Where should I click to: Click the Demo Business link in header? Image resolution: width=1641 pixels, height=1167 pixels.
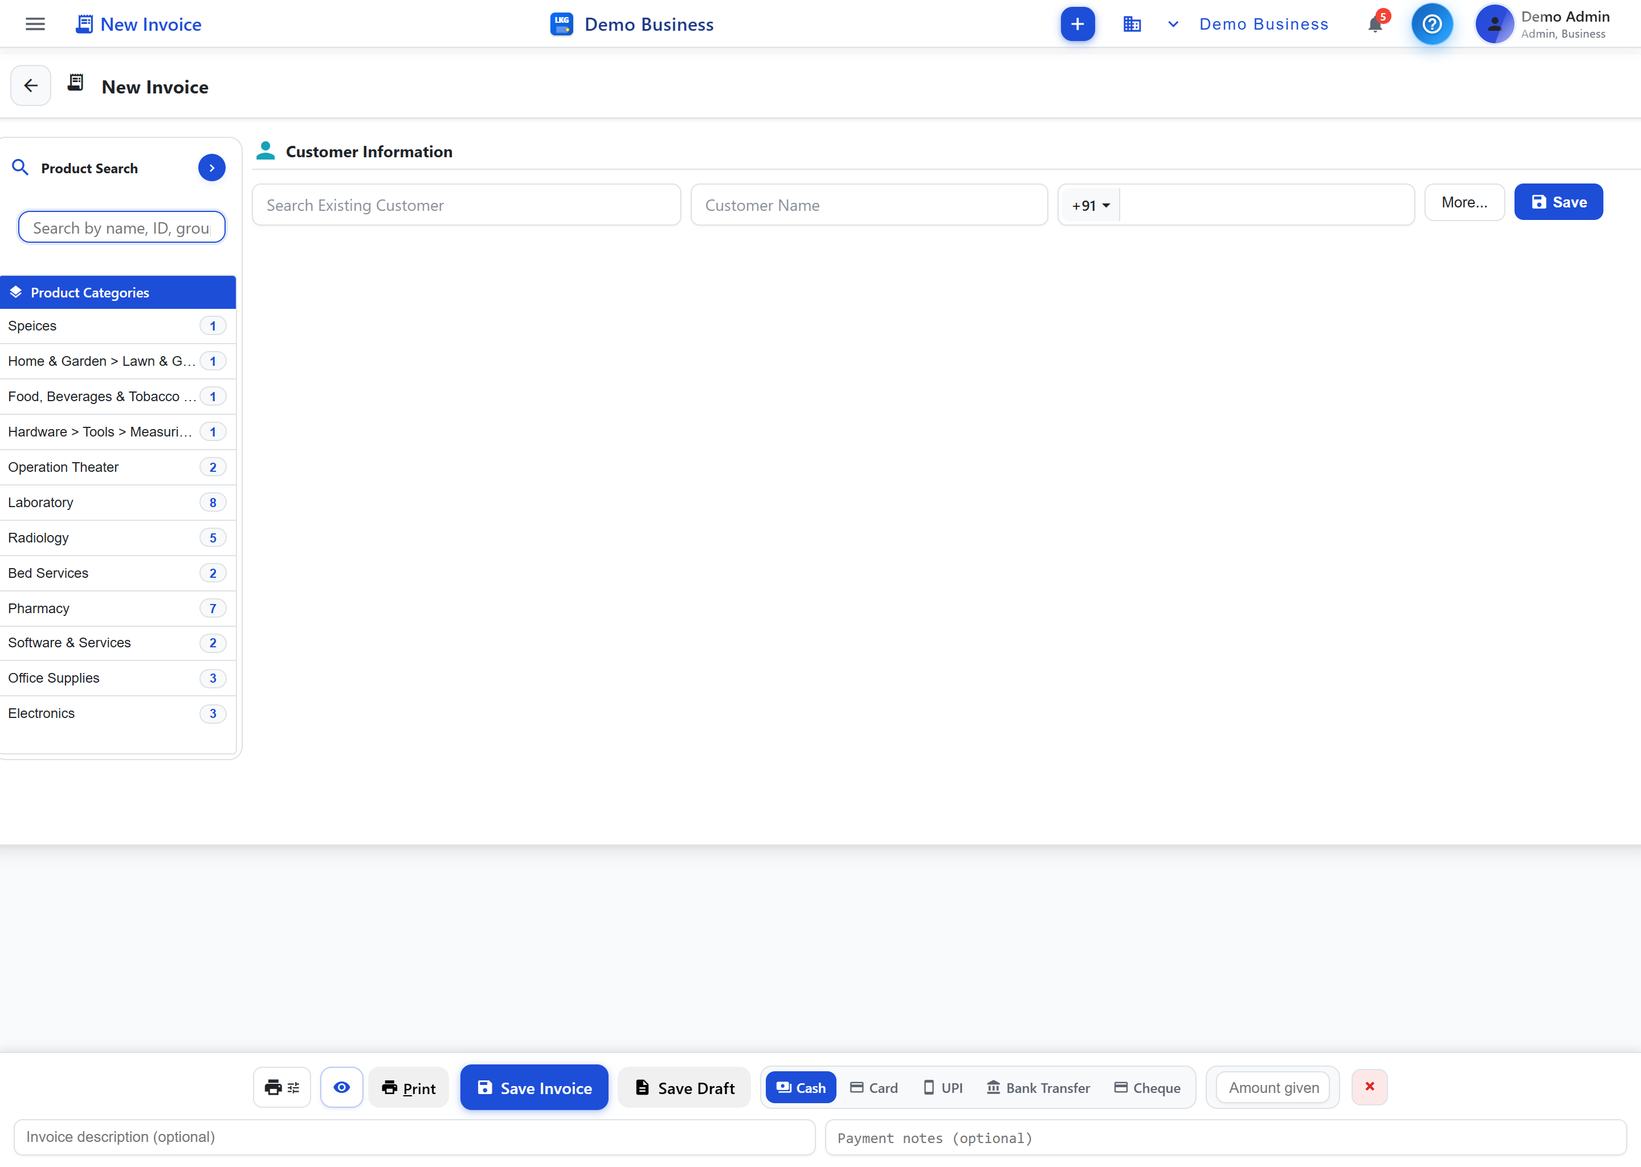coord(1264,25)
